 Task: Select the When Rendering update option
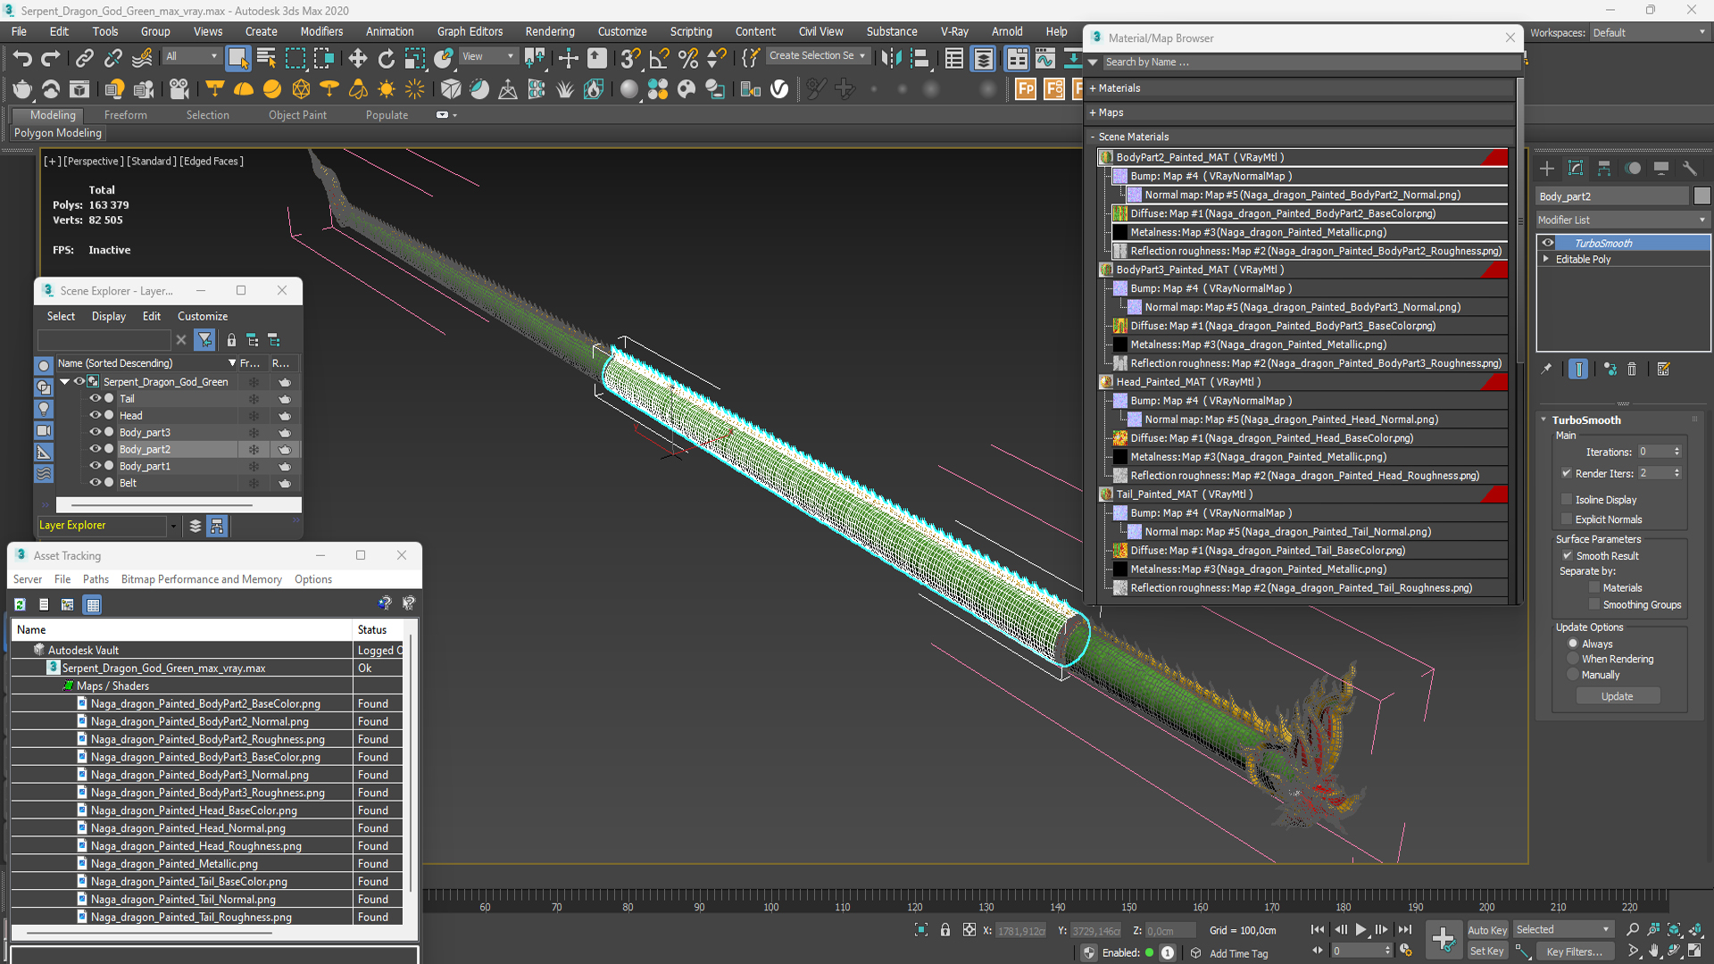pos(1573,659)
